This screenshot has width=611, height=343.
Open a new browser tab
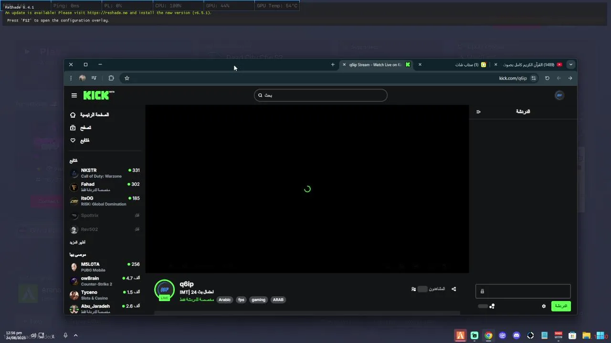click(333, 64)
